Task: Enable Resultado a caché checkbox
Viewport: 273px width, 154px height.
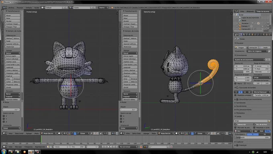Action: [254, 127]
